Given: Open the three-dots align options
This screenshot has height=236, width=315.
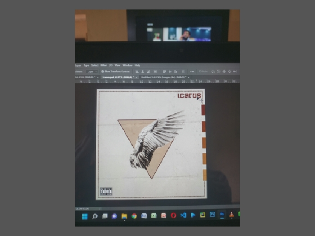Looking at the screenshot, I should (x=192, y=71).
